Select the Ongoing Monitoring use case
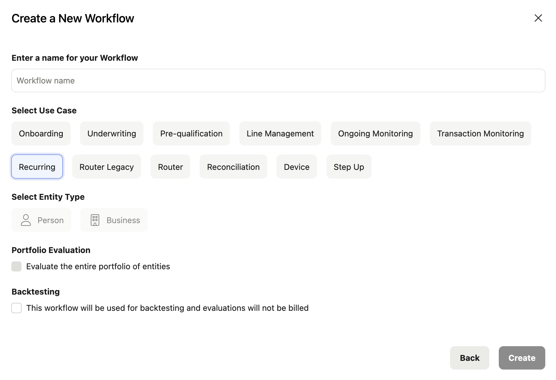 375,133
